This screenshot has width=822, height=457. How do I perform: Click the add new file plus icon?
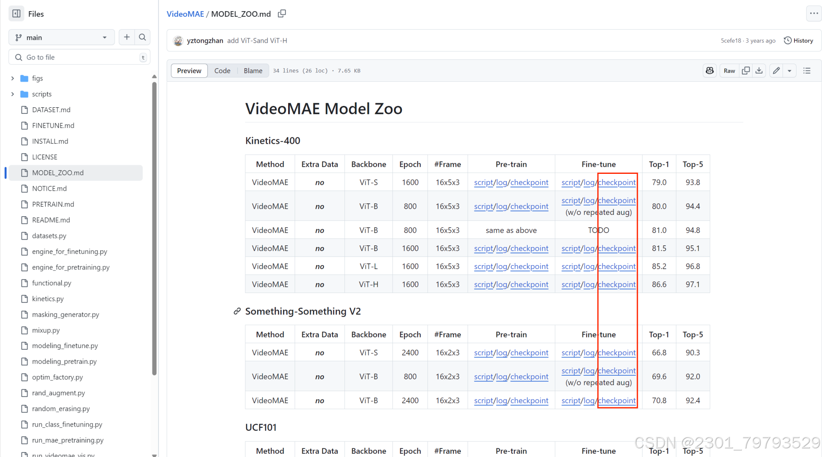127,37
